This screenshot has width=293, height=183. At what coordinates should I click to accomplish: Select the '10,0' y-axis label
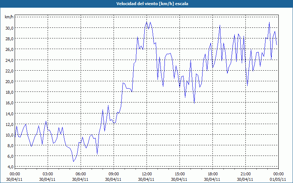click(x=10, y=135)
